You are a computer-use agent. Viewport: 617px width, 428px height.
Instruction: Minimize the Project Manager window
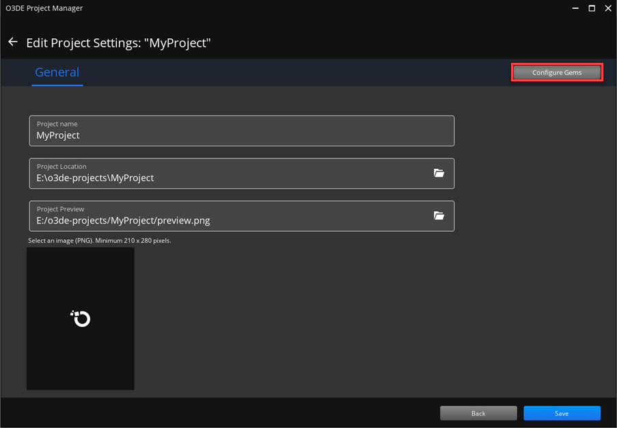click(x=575, y=8)
